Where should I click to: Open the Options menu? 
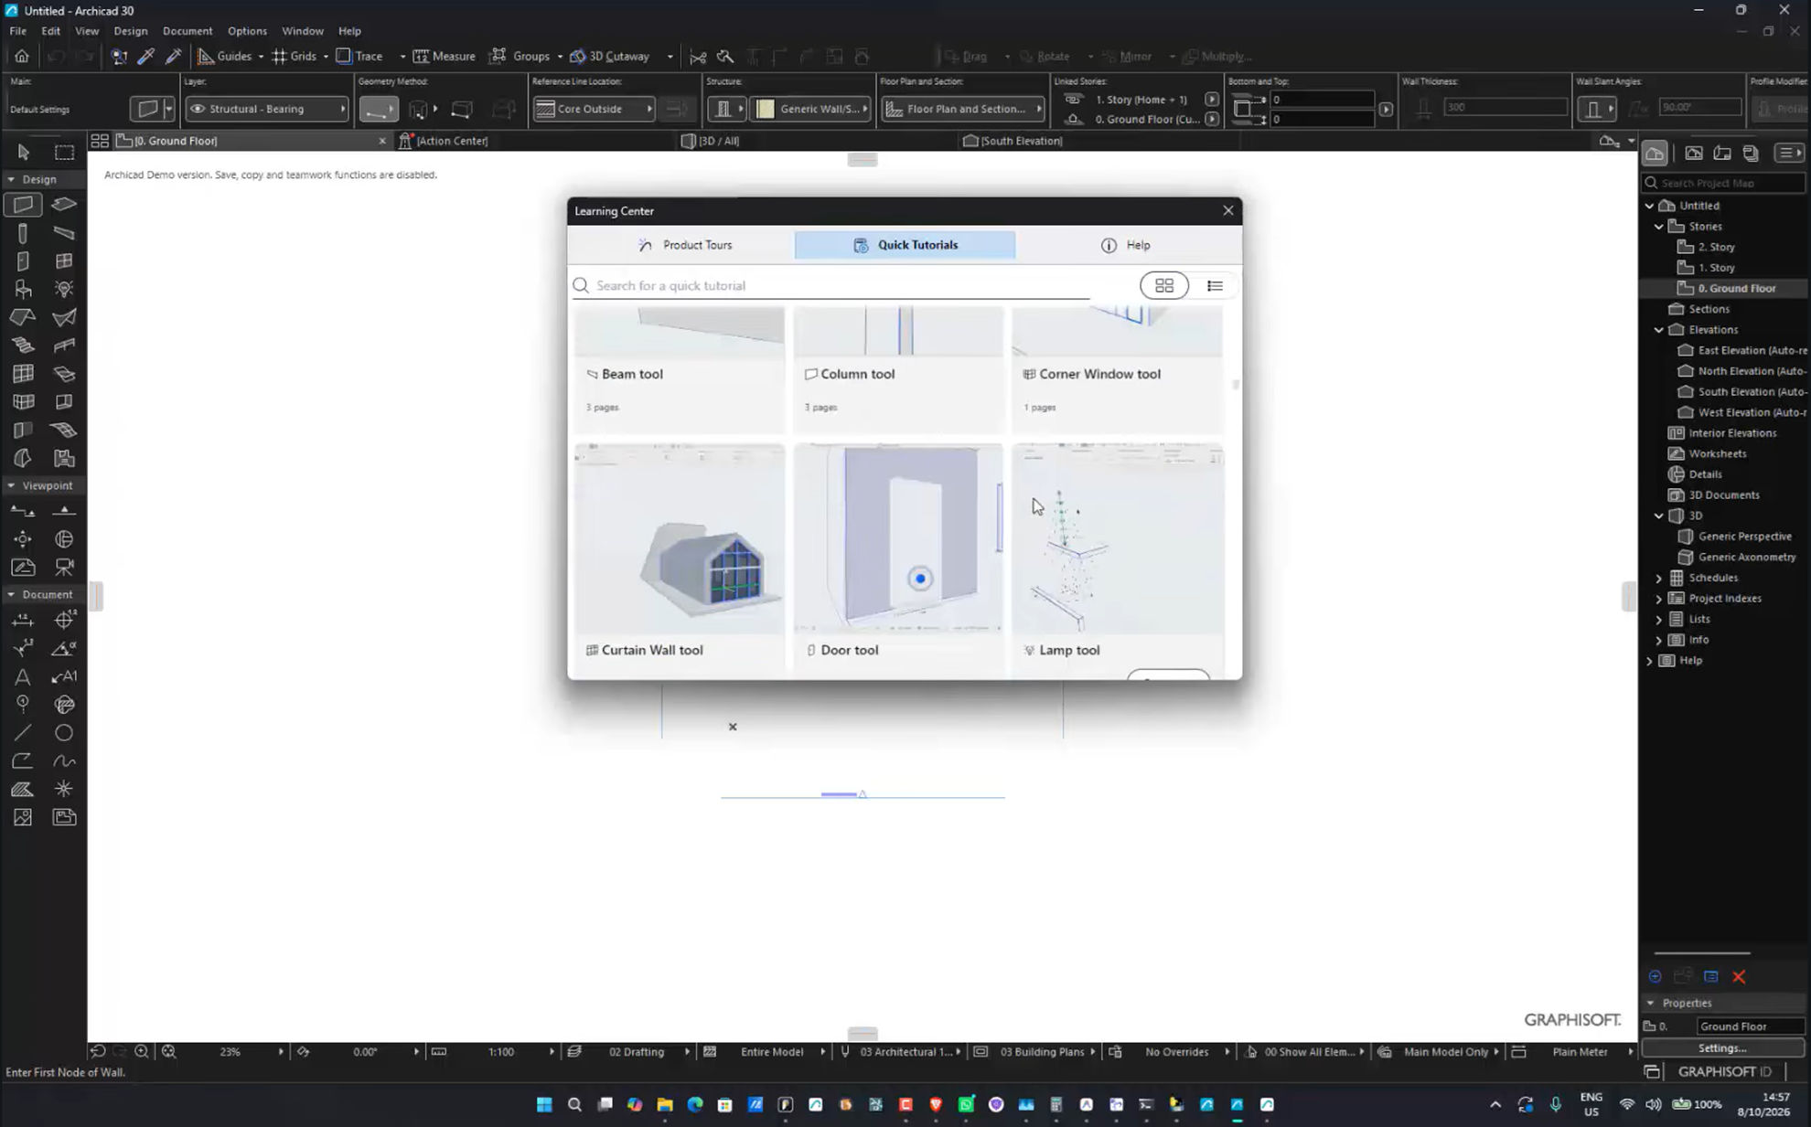(247, 31)
